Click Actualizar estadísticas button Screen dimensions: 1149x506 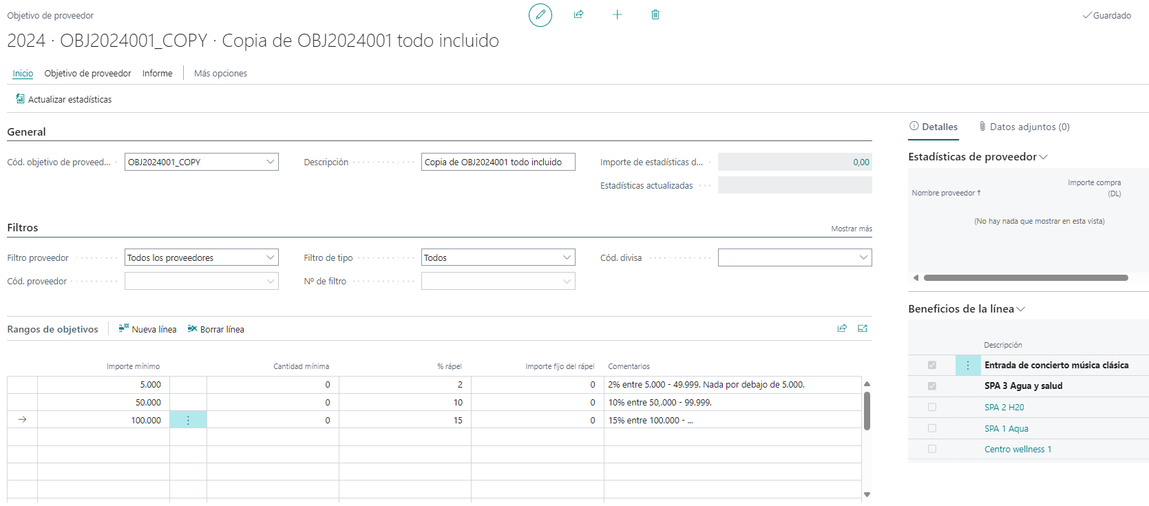(63, 99)
